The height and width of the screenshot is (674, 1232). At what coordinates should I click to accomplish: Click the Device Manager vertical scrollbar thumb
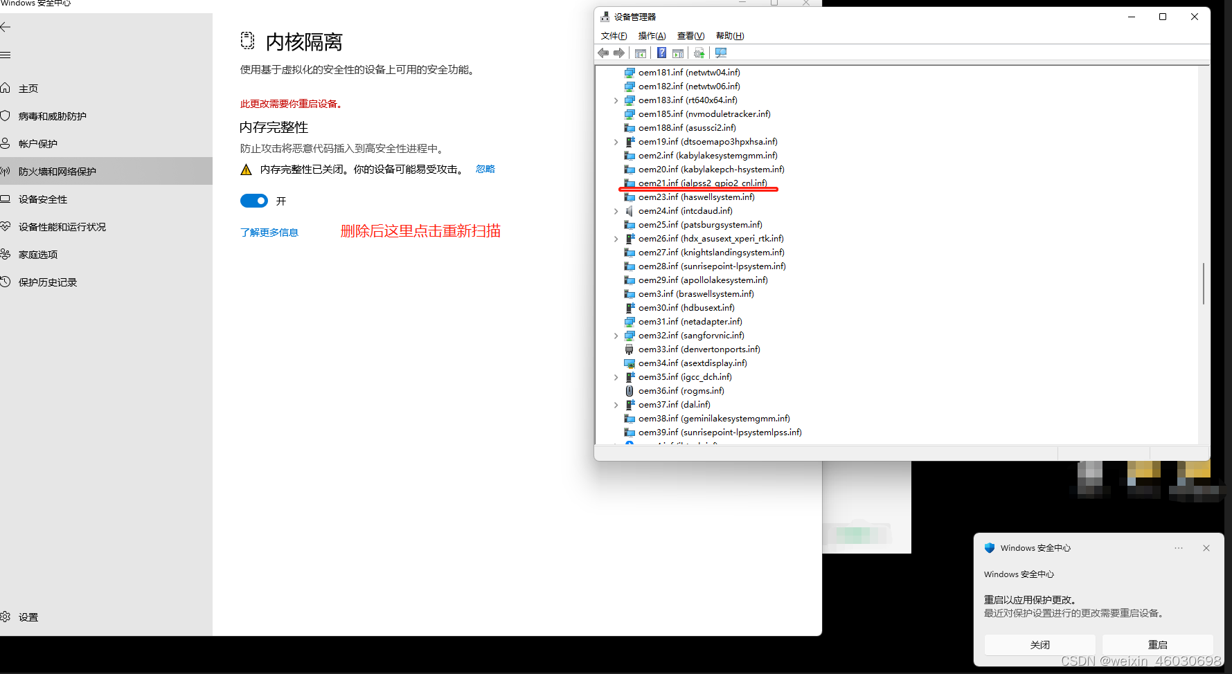pyautogui.click(x=1204, y=283)
